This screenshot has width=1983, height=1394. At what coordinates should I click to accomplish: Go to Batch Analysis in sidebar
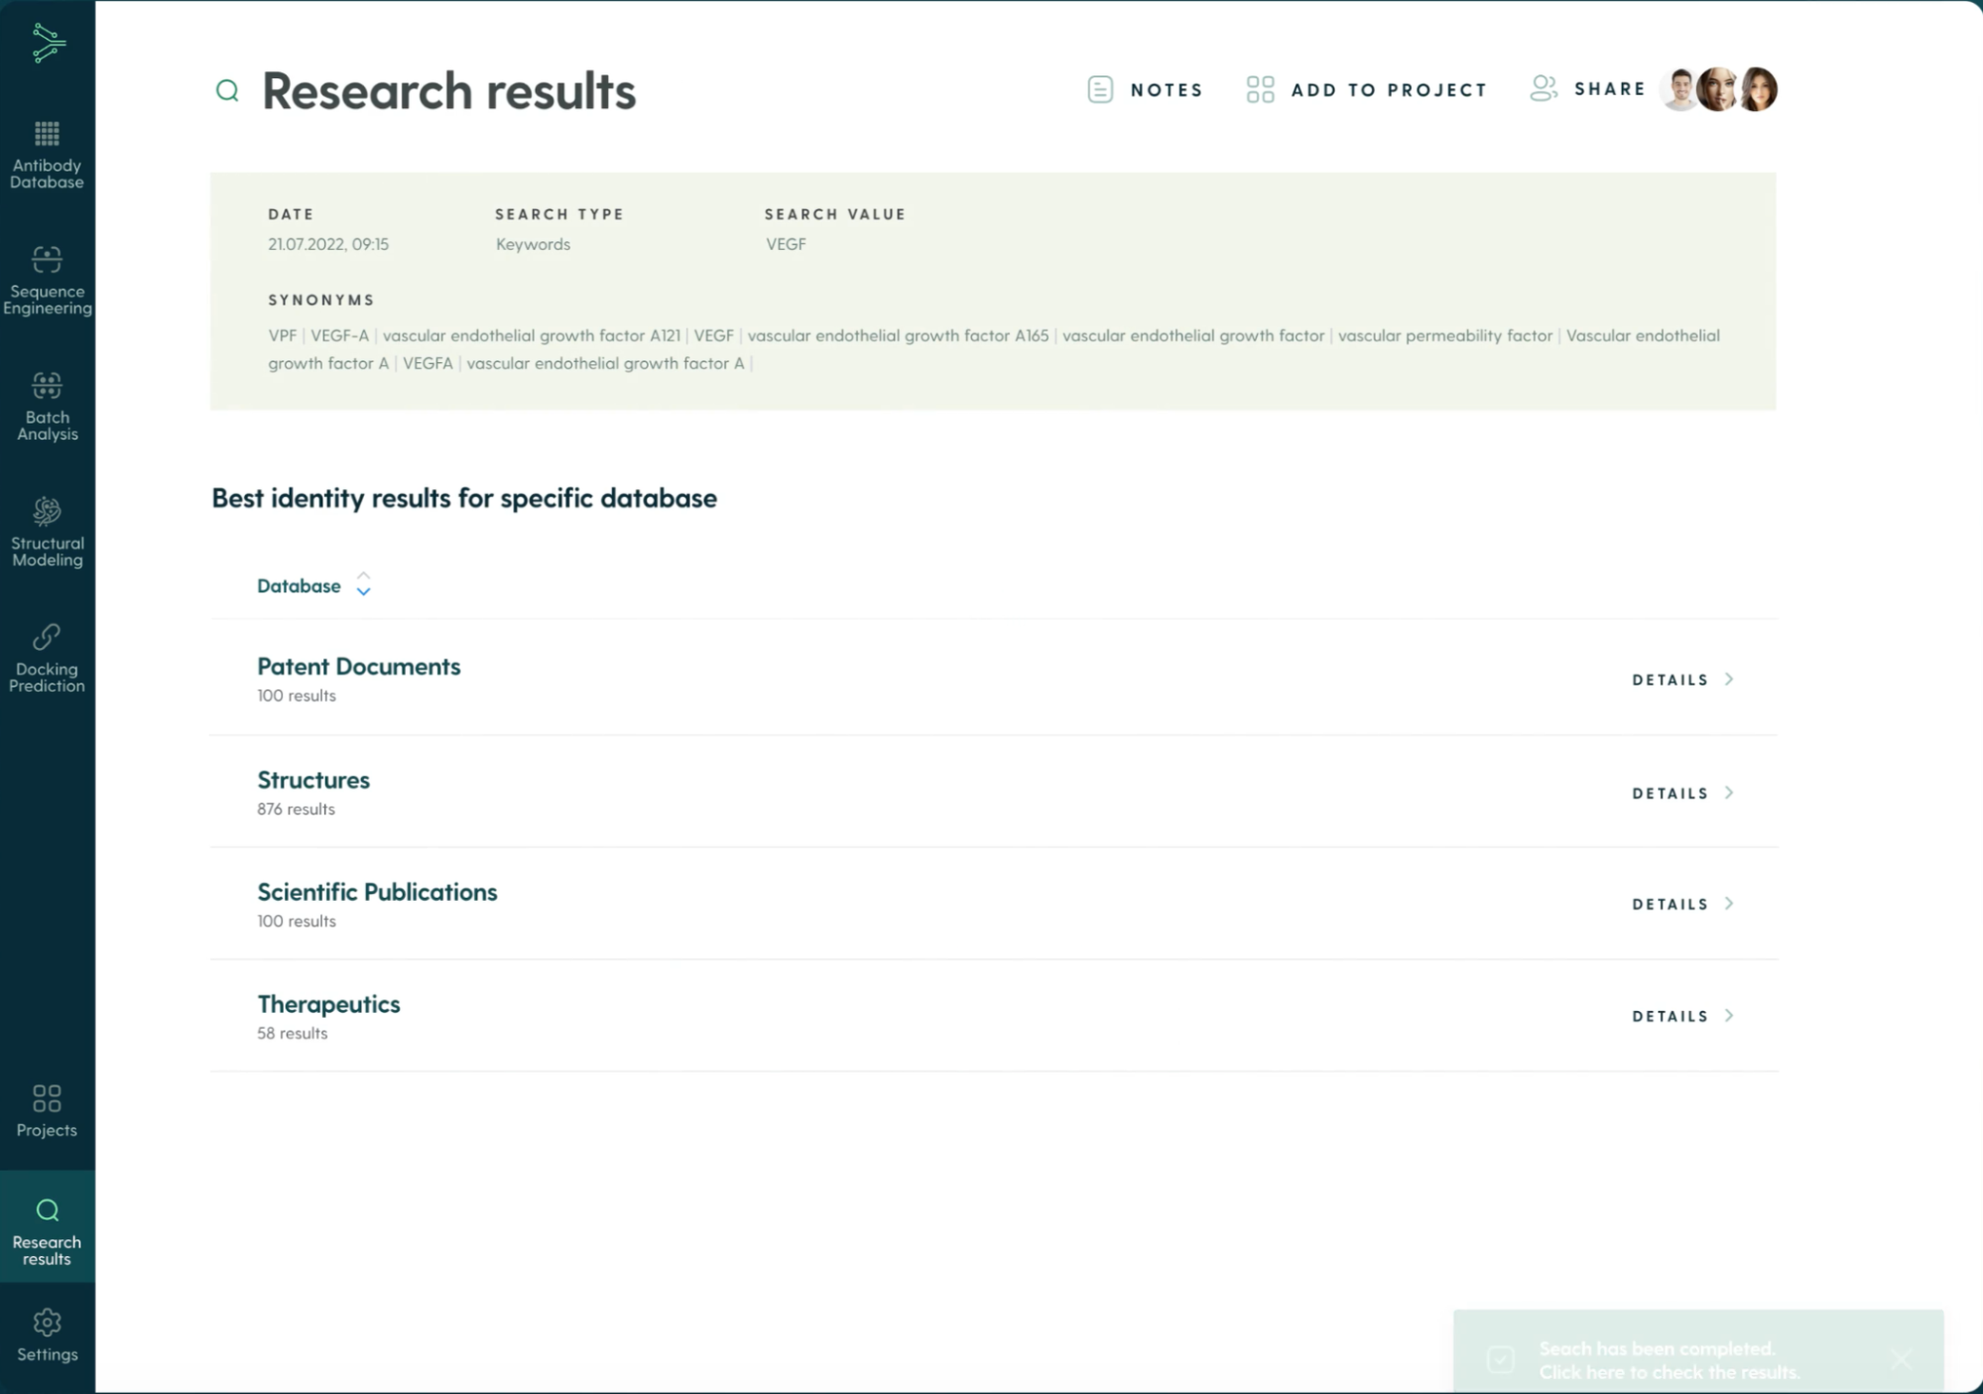(x=47, y=406)
